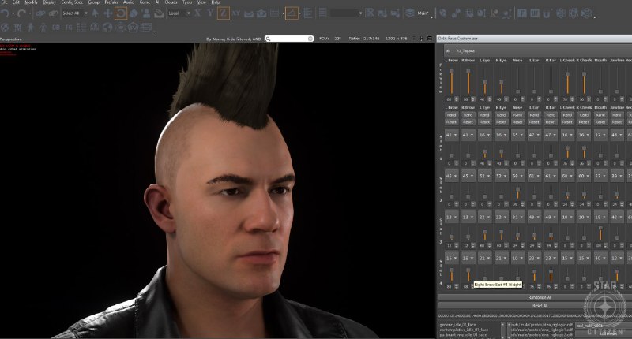Click the Unlink objects icon
Viewport: 632px width, 339px height.
click(53, 13)
